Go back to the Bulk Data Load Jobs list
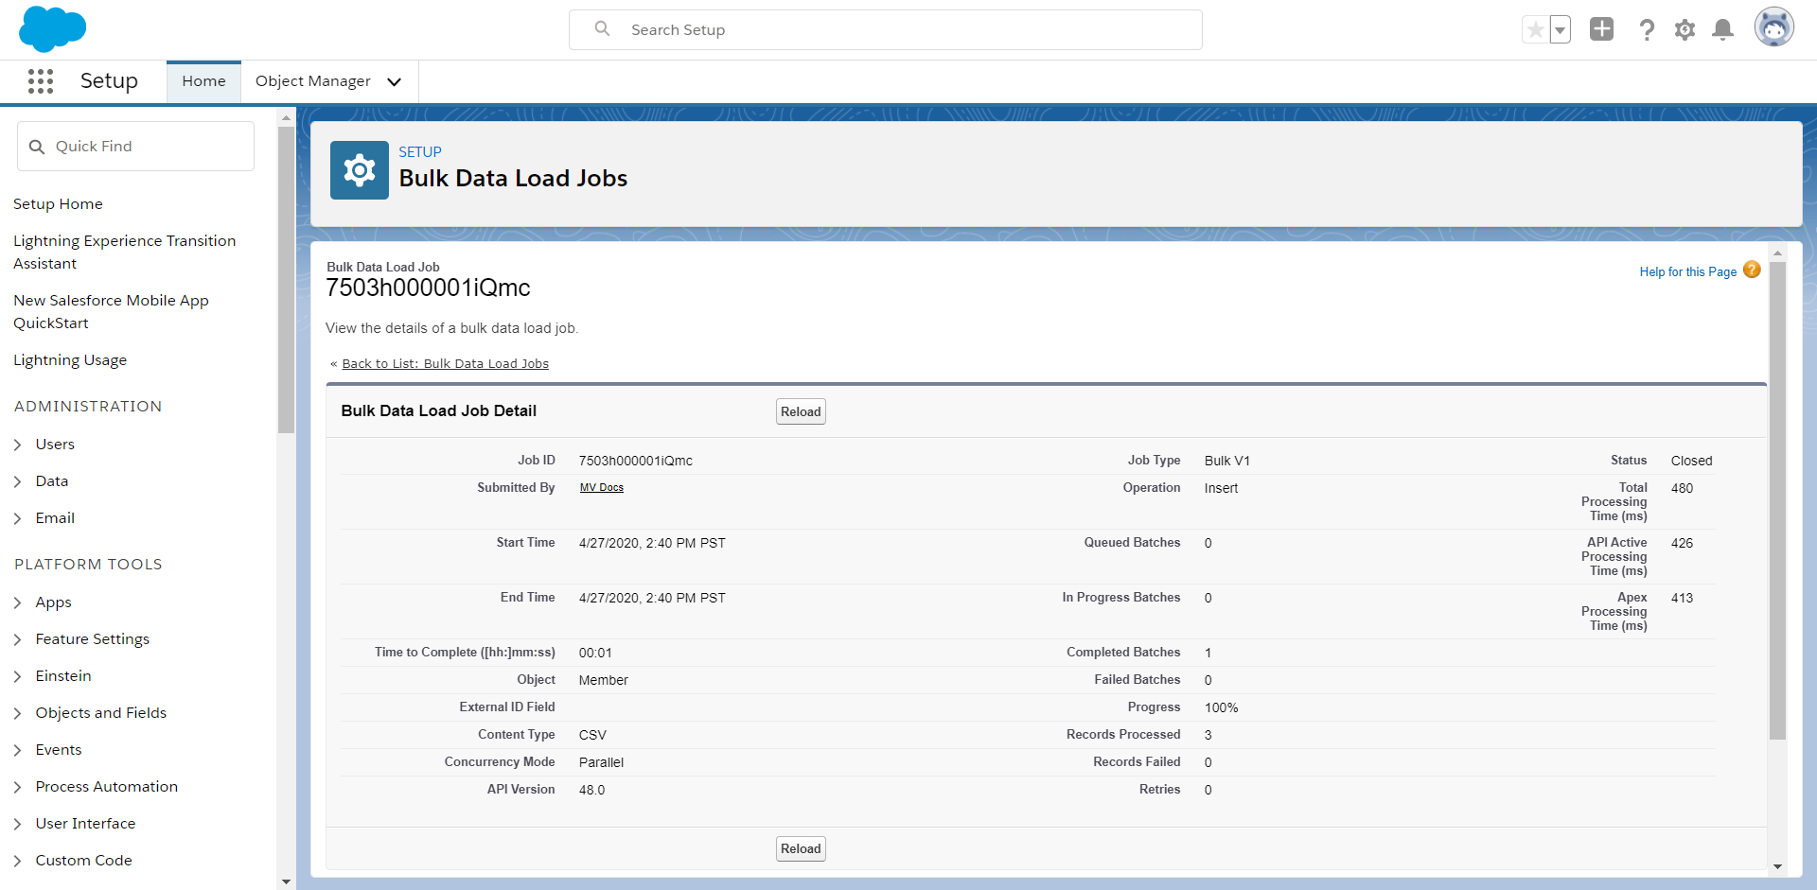The width and height of the screenshot is (1817, 890). coord(446,364)
